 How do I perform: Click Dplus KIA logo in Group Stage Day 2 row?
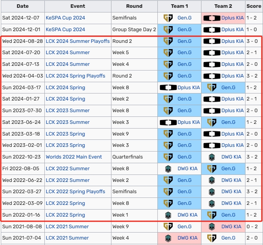pos(212,30)
